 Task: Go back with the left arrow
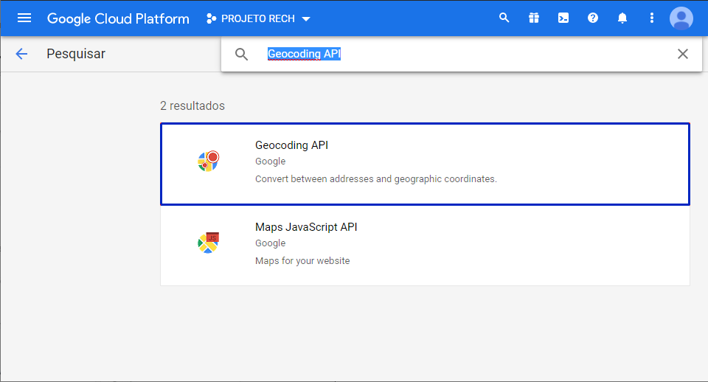click(21, 54)
